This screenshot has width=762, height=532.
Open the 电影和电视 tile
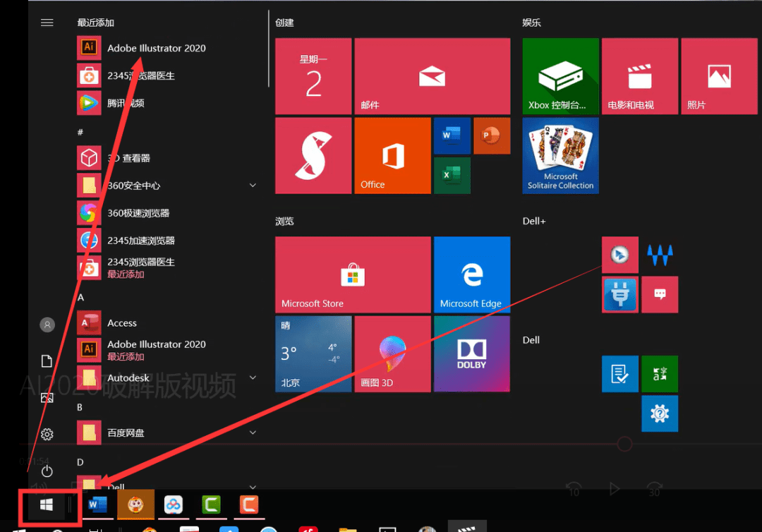[x=640, y=76]
